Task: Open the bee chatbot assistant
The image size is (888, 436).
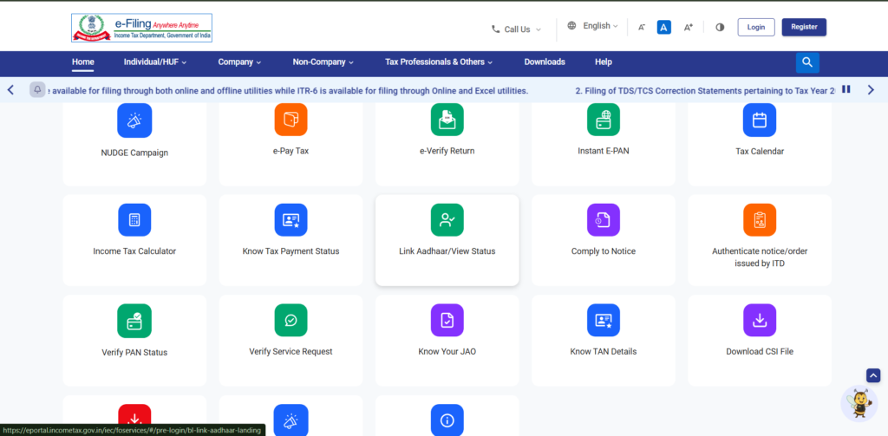Action: click(x=859, y=403)
